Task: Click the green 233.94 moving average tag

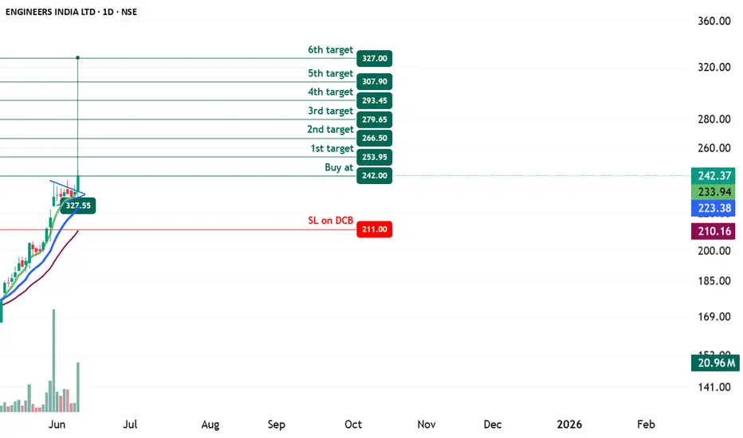Action: click(x=714, y=192)
